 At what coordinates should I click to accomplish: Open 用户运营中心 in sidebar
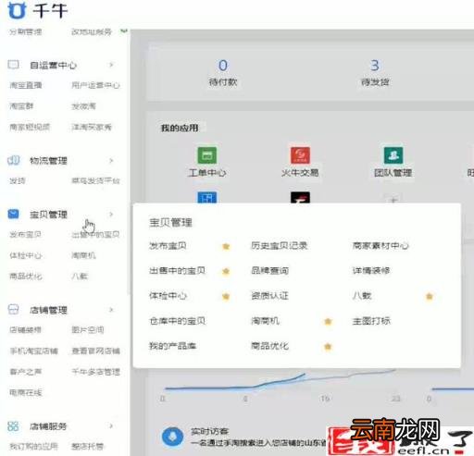pos(95,85)
